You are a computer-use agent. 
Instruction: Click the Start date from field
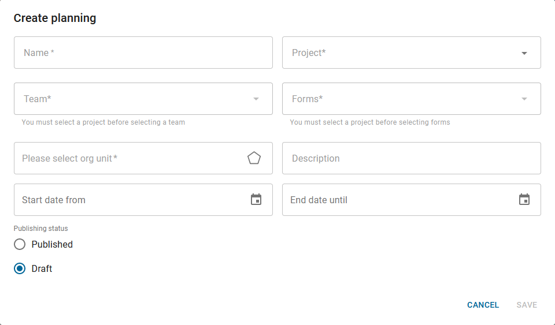tap(143, 200)
